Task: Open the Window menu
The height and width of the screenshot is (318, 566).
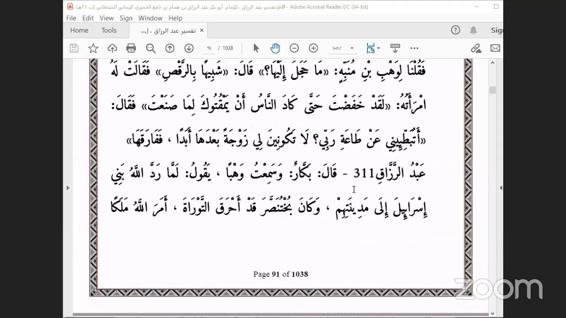Action: [150, 18]
